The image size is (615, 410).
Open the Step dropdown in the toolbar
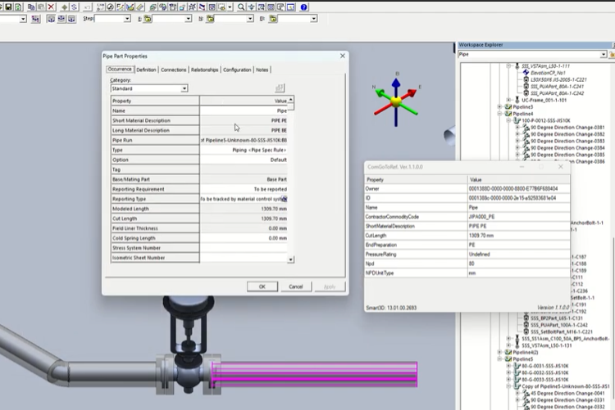coord(126,19)
